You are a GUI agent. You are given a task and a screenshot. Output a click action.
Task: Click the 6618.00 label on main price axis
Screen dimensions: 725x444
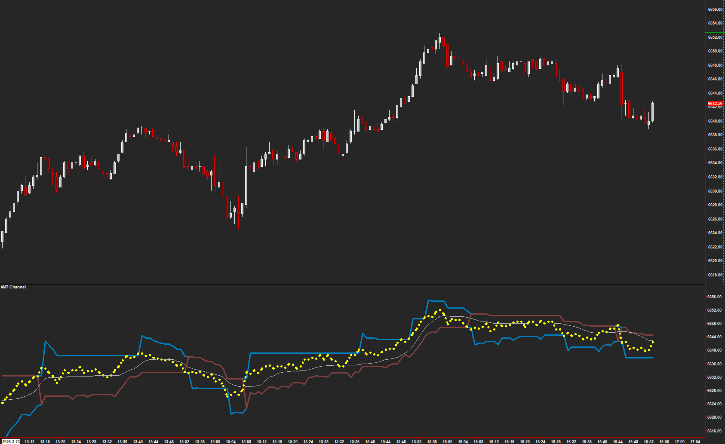[x=715, y=275]
